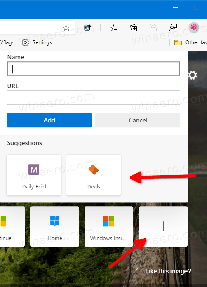Open Internet Explorer mode icon
This screenshot has width=207, height=287.
[88, 28]
